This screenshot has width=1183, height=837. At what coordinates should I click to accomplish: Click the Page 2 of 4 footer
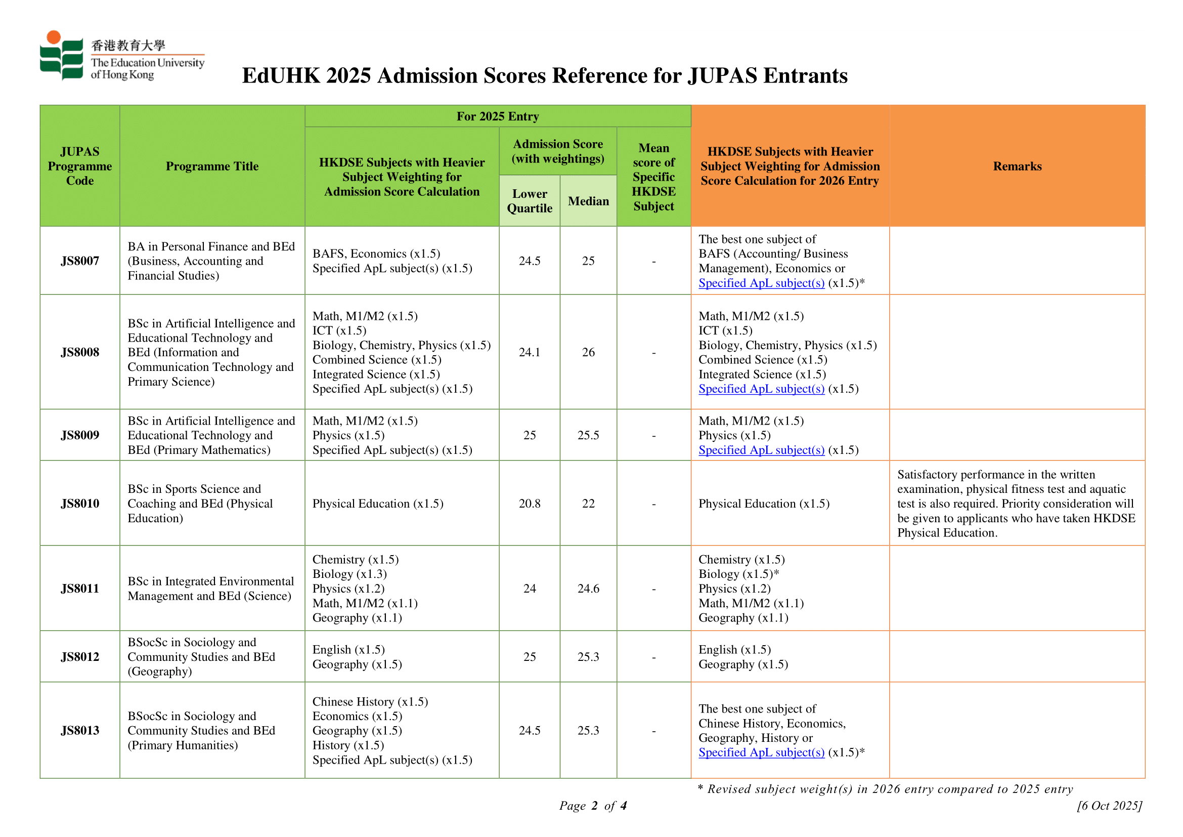(x=593, y=806)
